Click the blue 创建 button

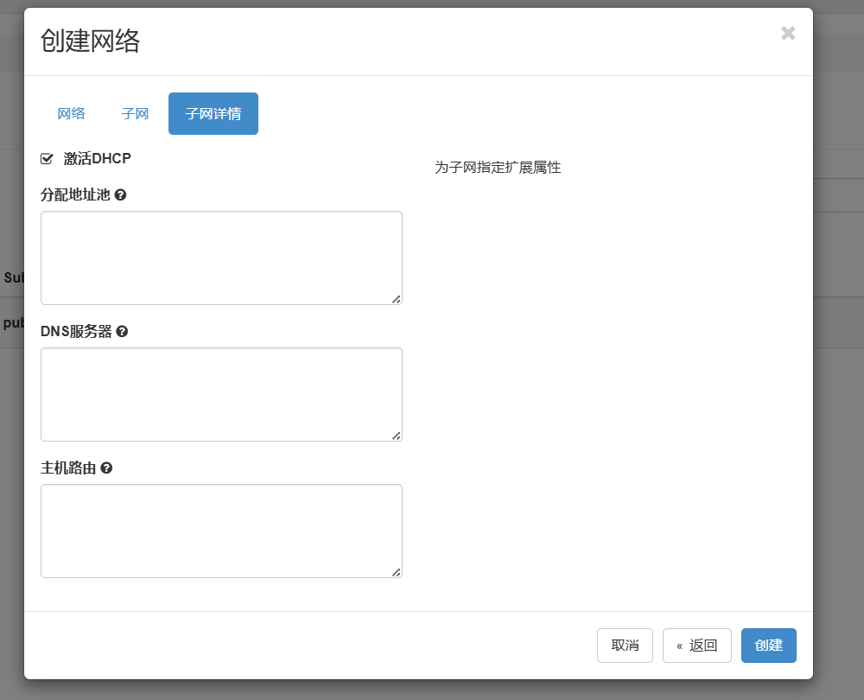[768, 646]
